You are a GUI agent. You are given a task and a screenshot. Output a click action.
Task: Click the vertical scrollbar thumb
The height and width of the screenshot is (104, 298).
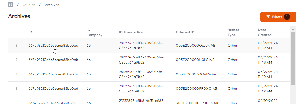point(293,58)
